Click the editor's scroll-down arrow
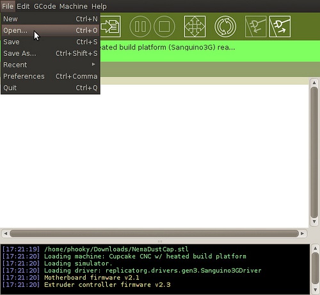 pos(314,221)
